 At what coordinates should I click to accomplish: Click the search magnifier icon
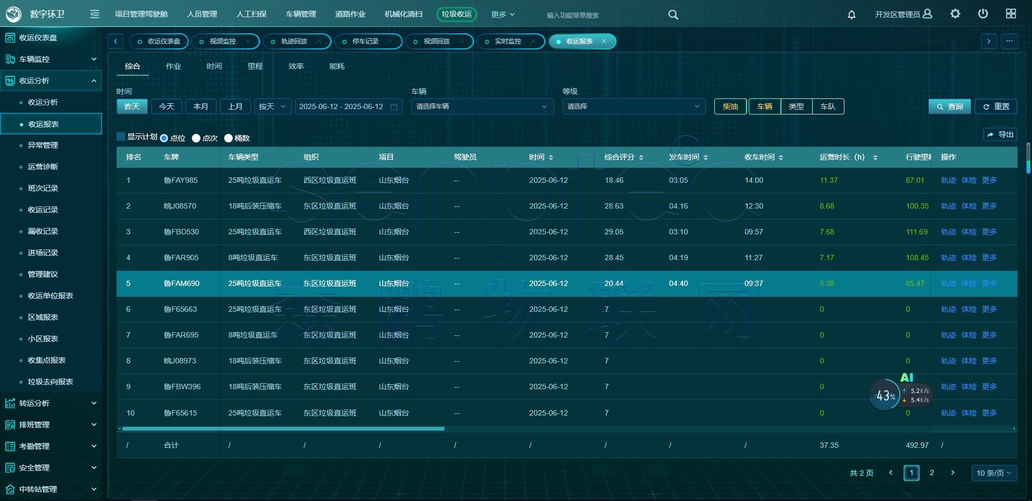click(x=673, y=15)
